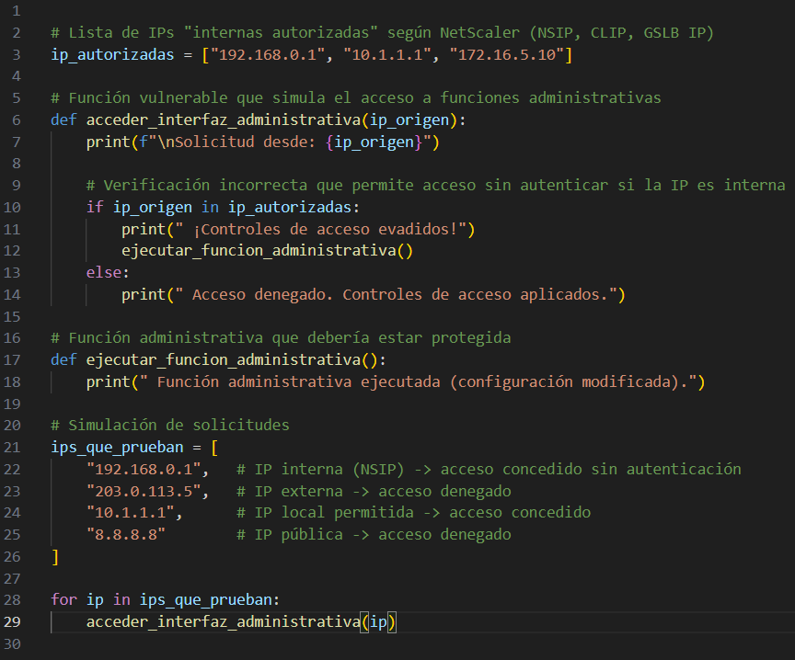The width and height of the screenshot is (795, 660).
Task: Click ips_que_prueban in the for loop line 28
Action: pos(206,599)
